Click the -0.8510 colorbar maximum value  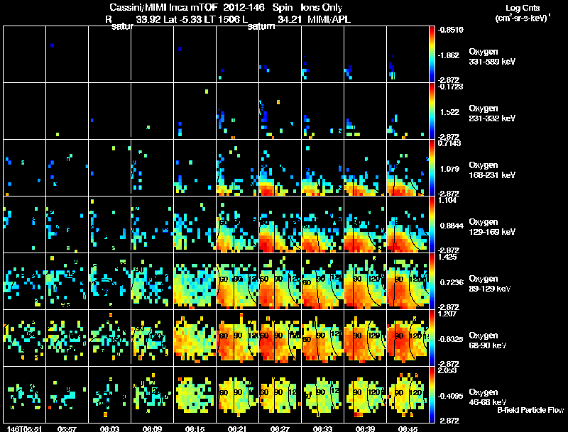(x=450, y=30)
